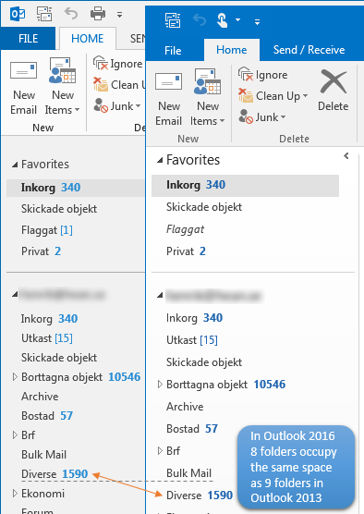Screen dimensions: 364x514
Task: Open Bostad 57 folder in Outlook 2013
Action: click(47, 416)
